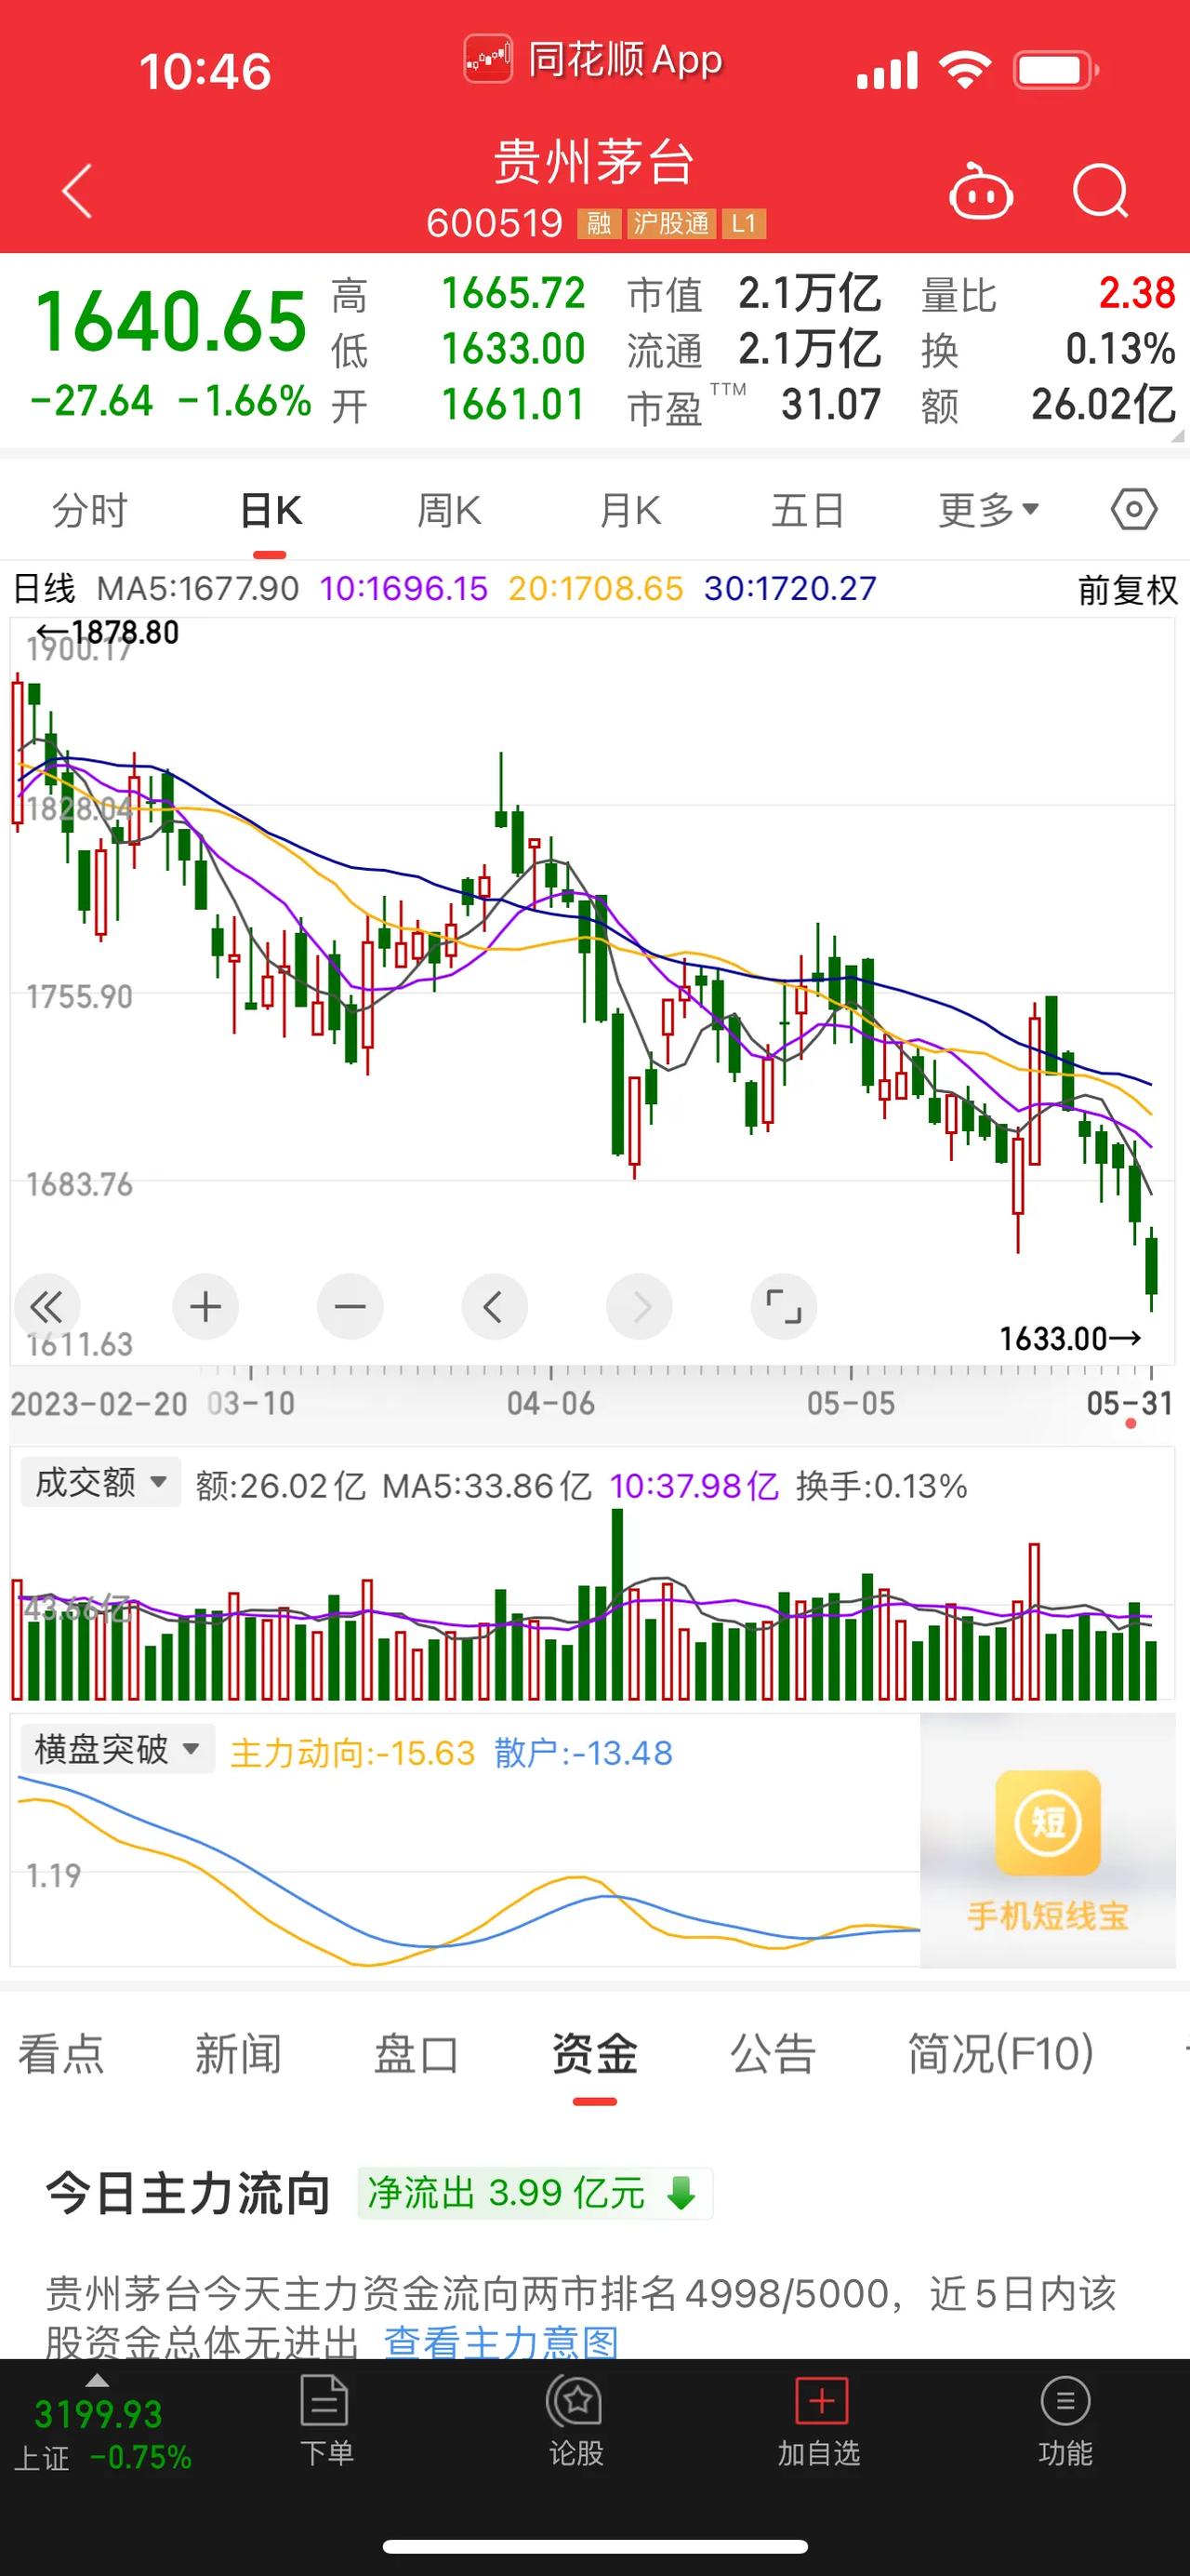Viewport: 1190px width, 2576px height.
Task: Tap the L1 level badge
Action: (744, 223)
